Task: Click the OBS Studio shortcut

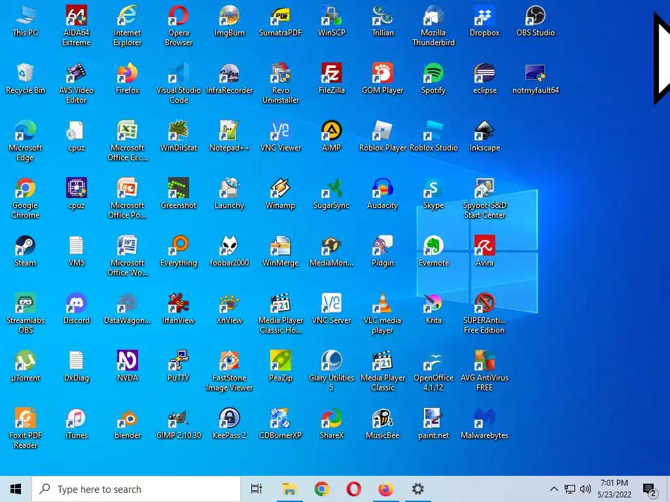Action: coord(535,22)
